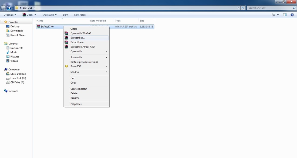Expand the Open with submenu
The image size is (297, 158).
coord(86,51)
